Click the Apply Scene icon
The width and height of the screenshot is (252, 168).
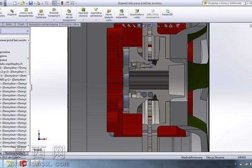(x=171, y=25)
